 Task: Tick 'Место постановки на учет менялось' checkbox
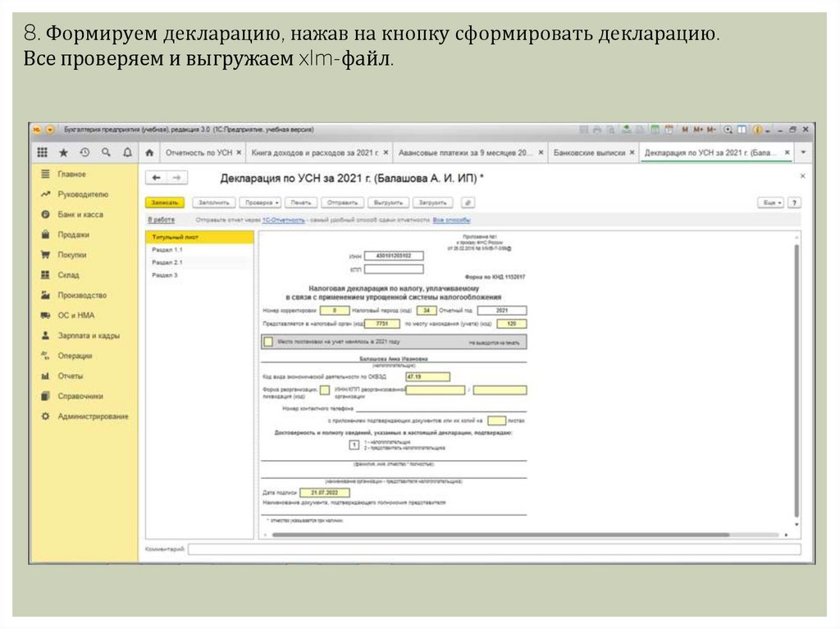[267, 341]
